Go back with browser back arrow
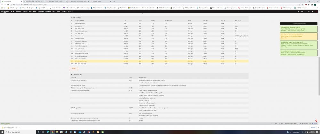This screenshot has height=134, width=320. tap(2, 5)
